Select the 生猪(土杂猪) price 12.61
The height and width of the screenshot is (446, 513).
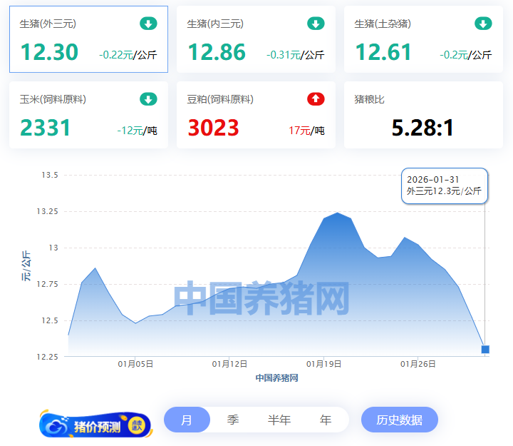pyautogui.click(x=384, y=52)
